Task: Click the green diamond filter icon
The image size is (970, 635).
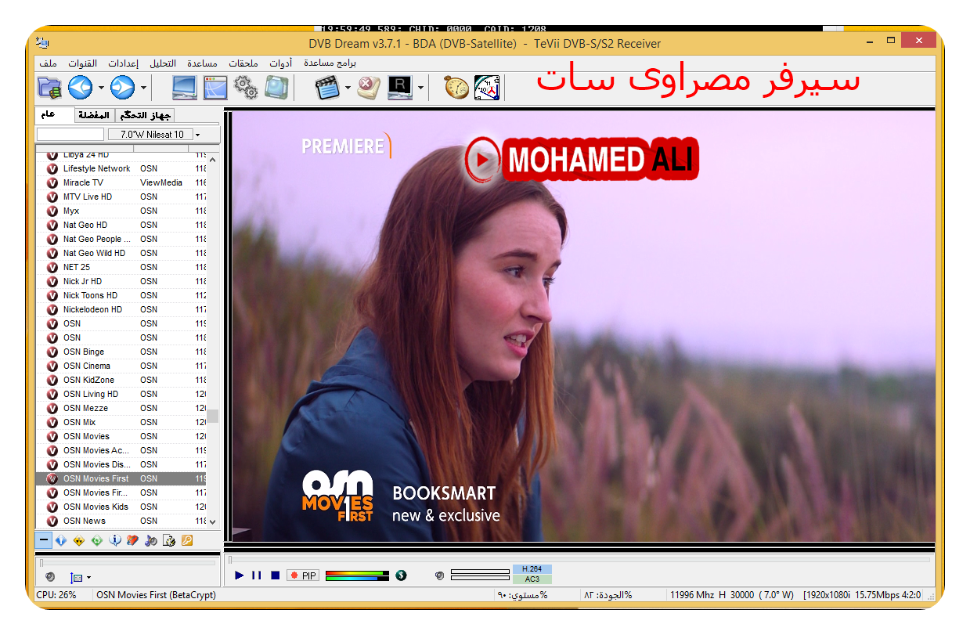Action: (x=97, y=540)
